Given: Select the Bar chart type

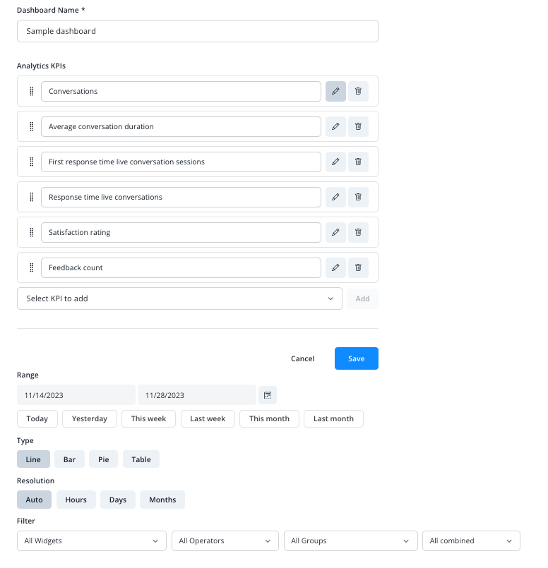Looking at the screenshot, I should click(69, 459).
